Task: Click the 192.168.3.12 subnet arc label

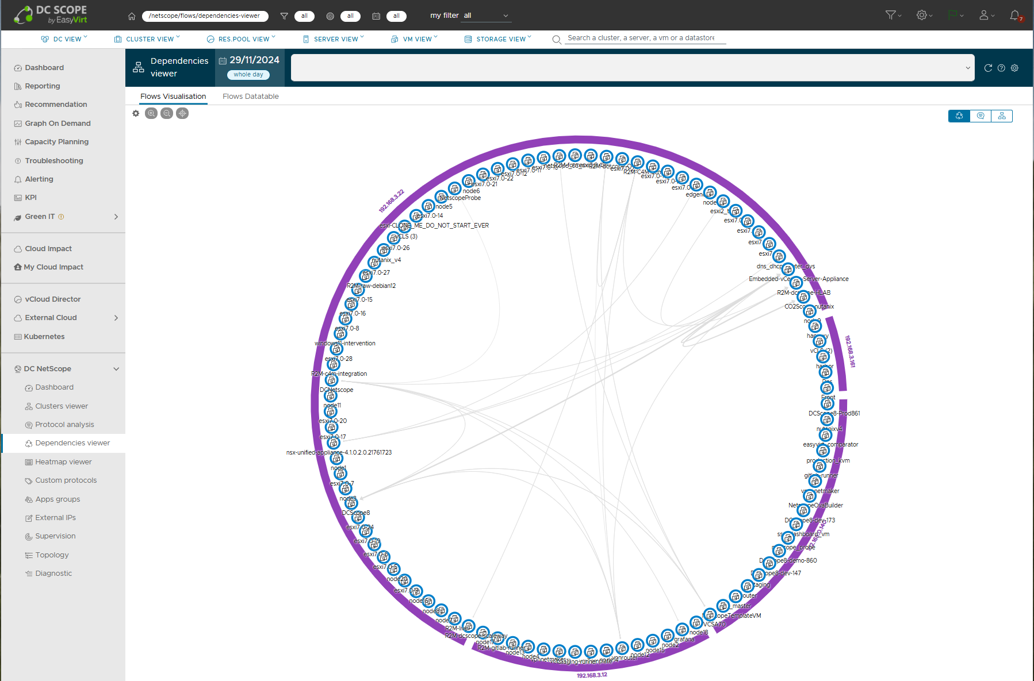Action: (x=592, y=675)
